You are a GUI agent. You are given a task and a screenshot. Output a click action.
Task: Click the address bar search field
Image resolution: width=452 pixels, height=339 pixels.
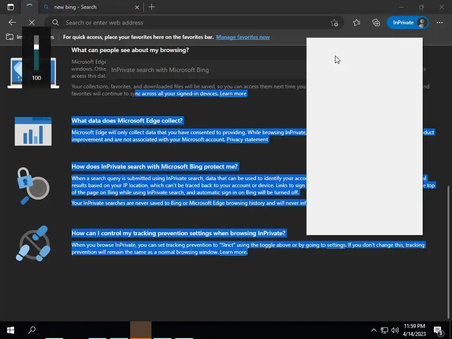194,23
